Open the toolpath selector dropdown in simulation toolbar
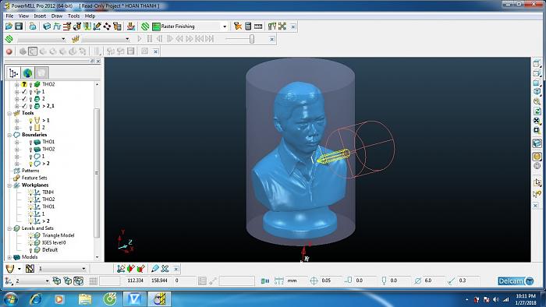 [x=63, y=39]
